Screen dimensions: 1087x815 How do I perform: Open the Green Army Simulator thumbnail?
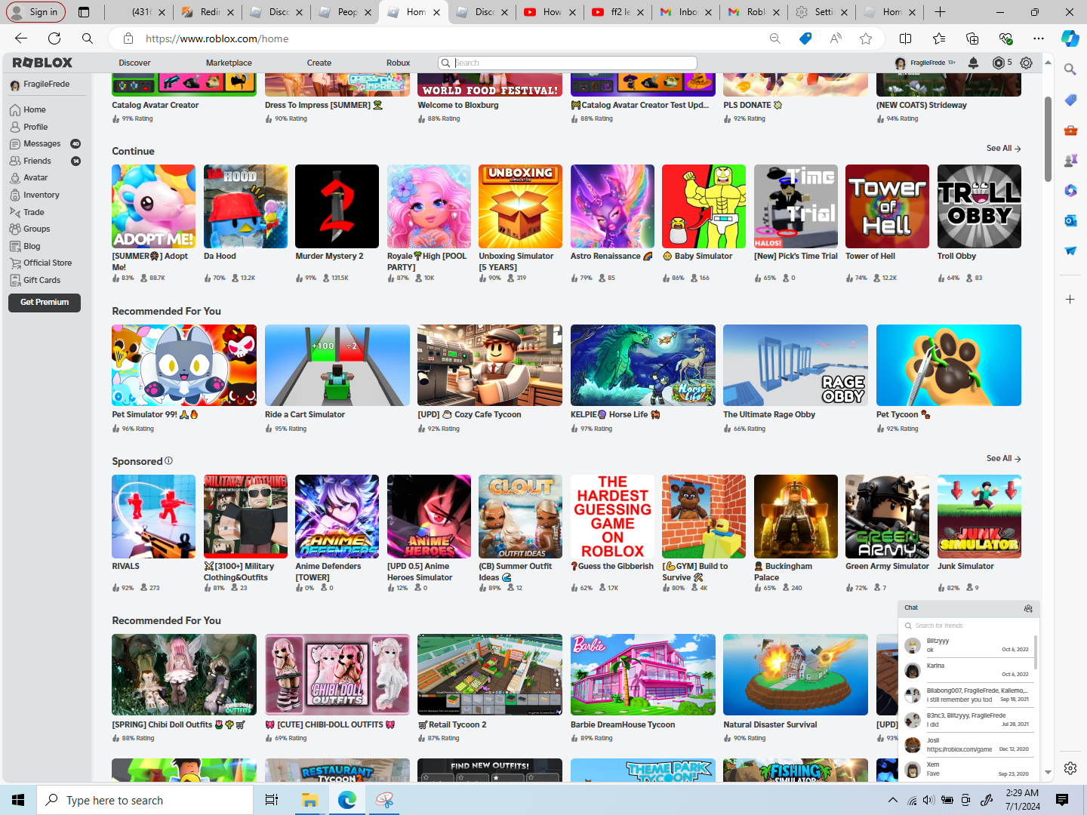tap(887, 516)
